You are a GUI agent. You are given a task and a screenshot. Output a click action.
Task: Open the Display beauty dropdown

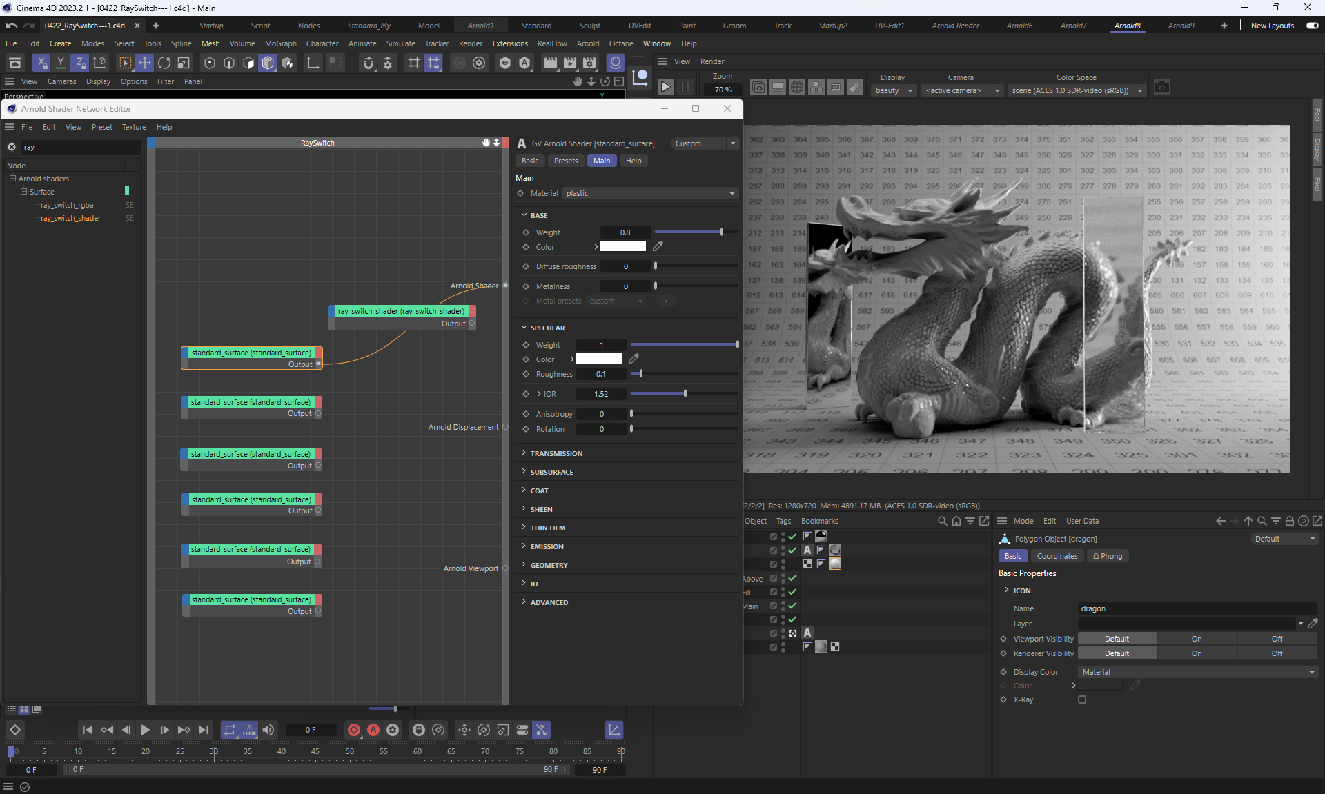(893, 90)
